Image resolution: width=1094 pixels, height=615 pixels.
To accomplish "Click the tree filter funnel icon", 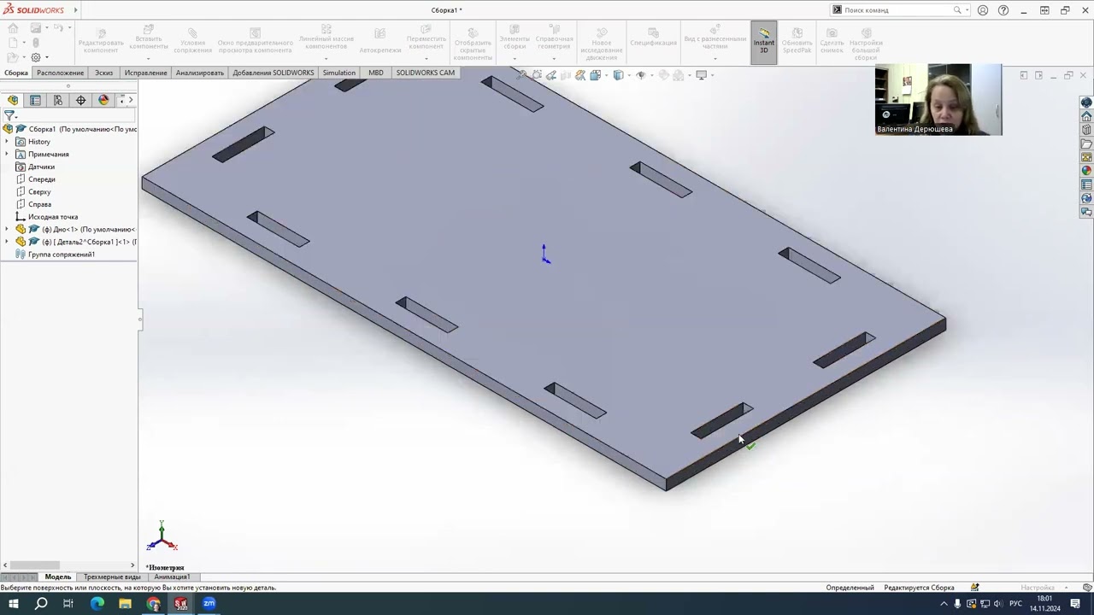I will 9,115.
